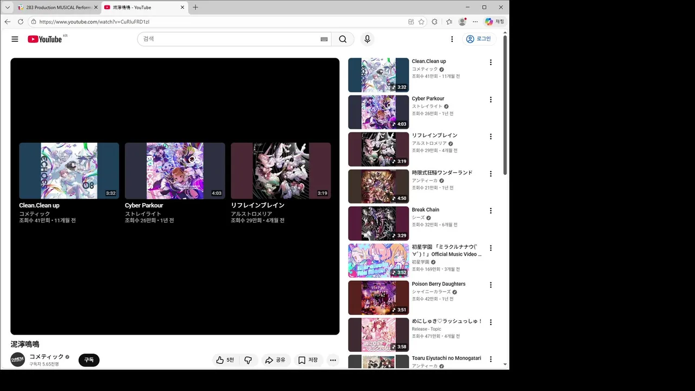The image size is (695, 391).
Task: Dislike the video with the thumbs-down icon
Action: (x=248, y=360)
